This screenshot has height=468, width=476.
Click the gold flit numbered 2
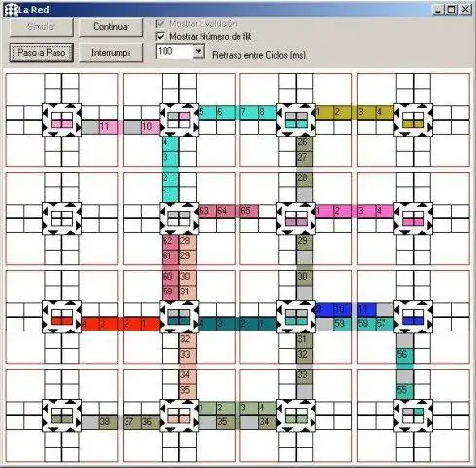pyautogui.click(x=343, y=112)
